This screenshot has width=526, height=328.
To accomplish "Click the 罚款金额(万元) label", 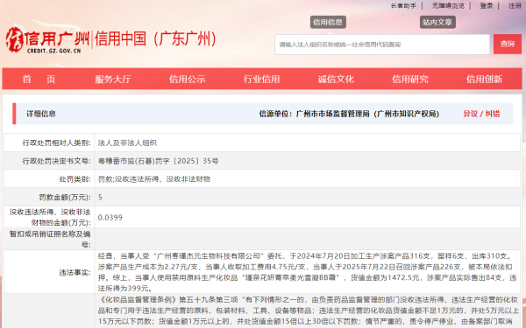I will click(65, 197).
